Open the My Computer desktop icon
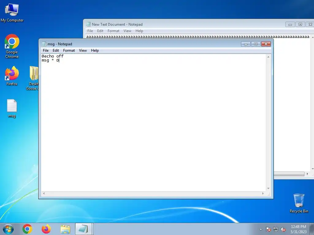Screen dimensions: 314x235 tap(12, 13)
